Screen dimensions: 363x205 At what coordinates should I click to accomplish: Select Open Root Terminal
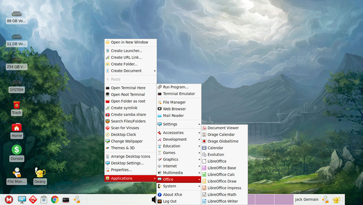131,95
